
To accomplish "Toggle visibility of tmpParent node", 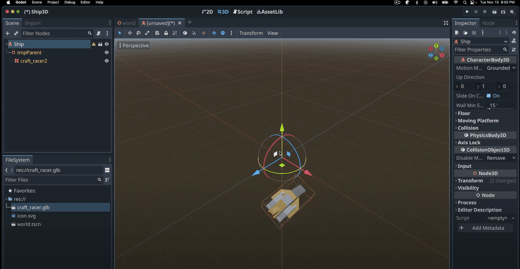I will click(107, 52).
